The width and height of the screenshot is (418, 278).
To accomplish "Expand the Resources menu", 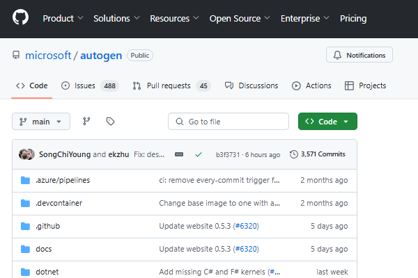I will coord(174,18).
